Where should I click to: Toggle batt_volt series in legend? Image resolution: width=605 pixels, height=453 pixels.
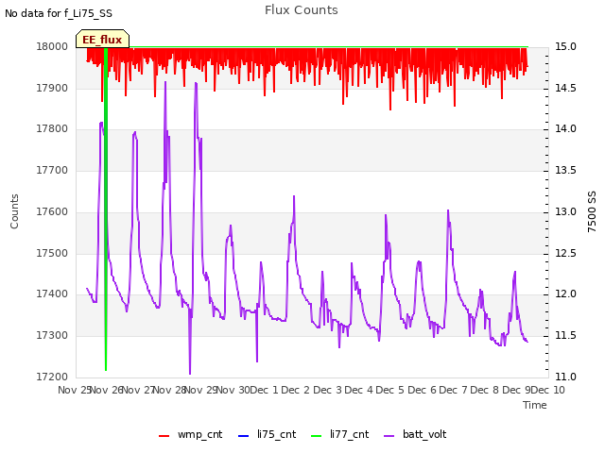coord(415,434)
